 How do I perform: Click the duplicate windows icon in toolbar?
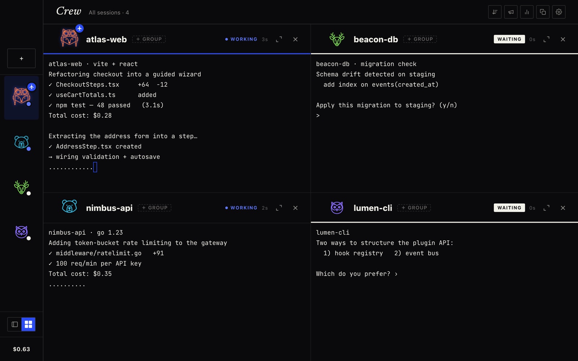click(x=543, y=12)
